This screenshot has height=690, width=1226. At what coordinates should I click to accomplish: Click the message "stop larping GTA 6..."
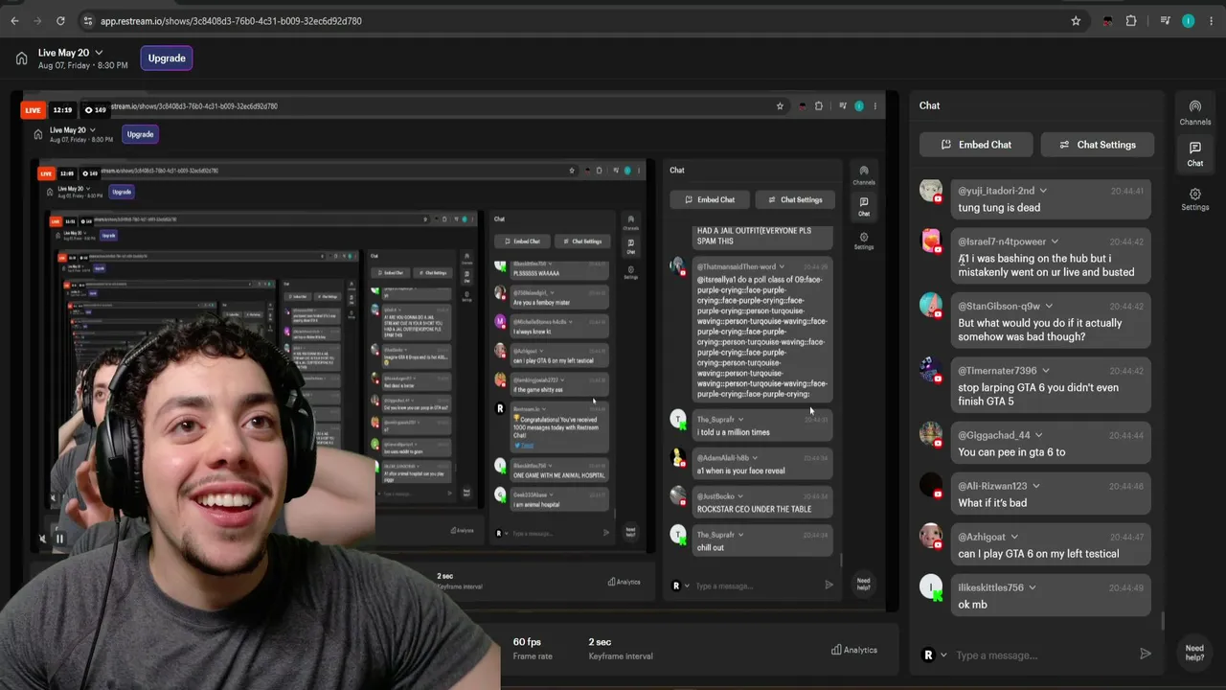tap(1038, 395)
